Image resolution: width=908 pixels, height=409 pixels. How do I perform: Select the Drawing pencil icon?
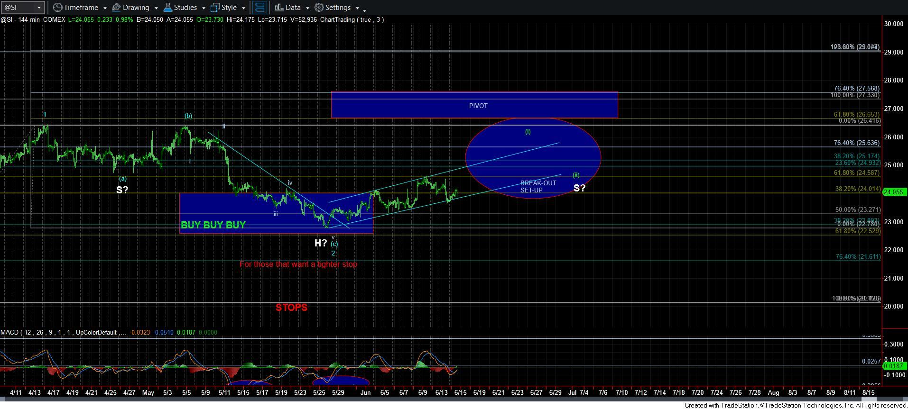(x=116, y=8)
